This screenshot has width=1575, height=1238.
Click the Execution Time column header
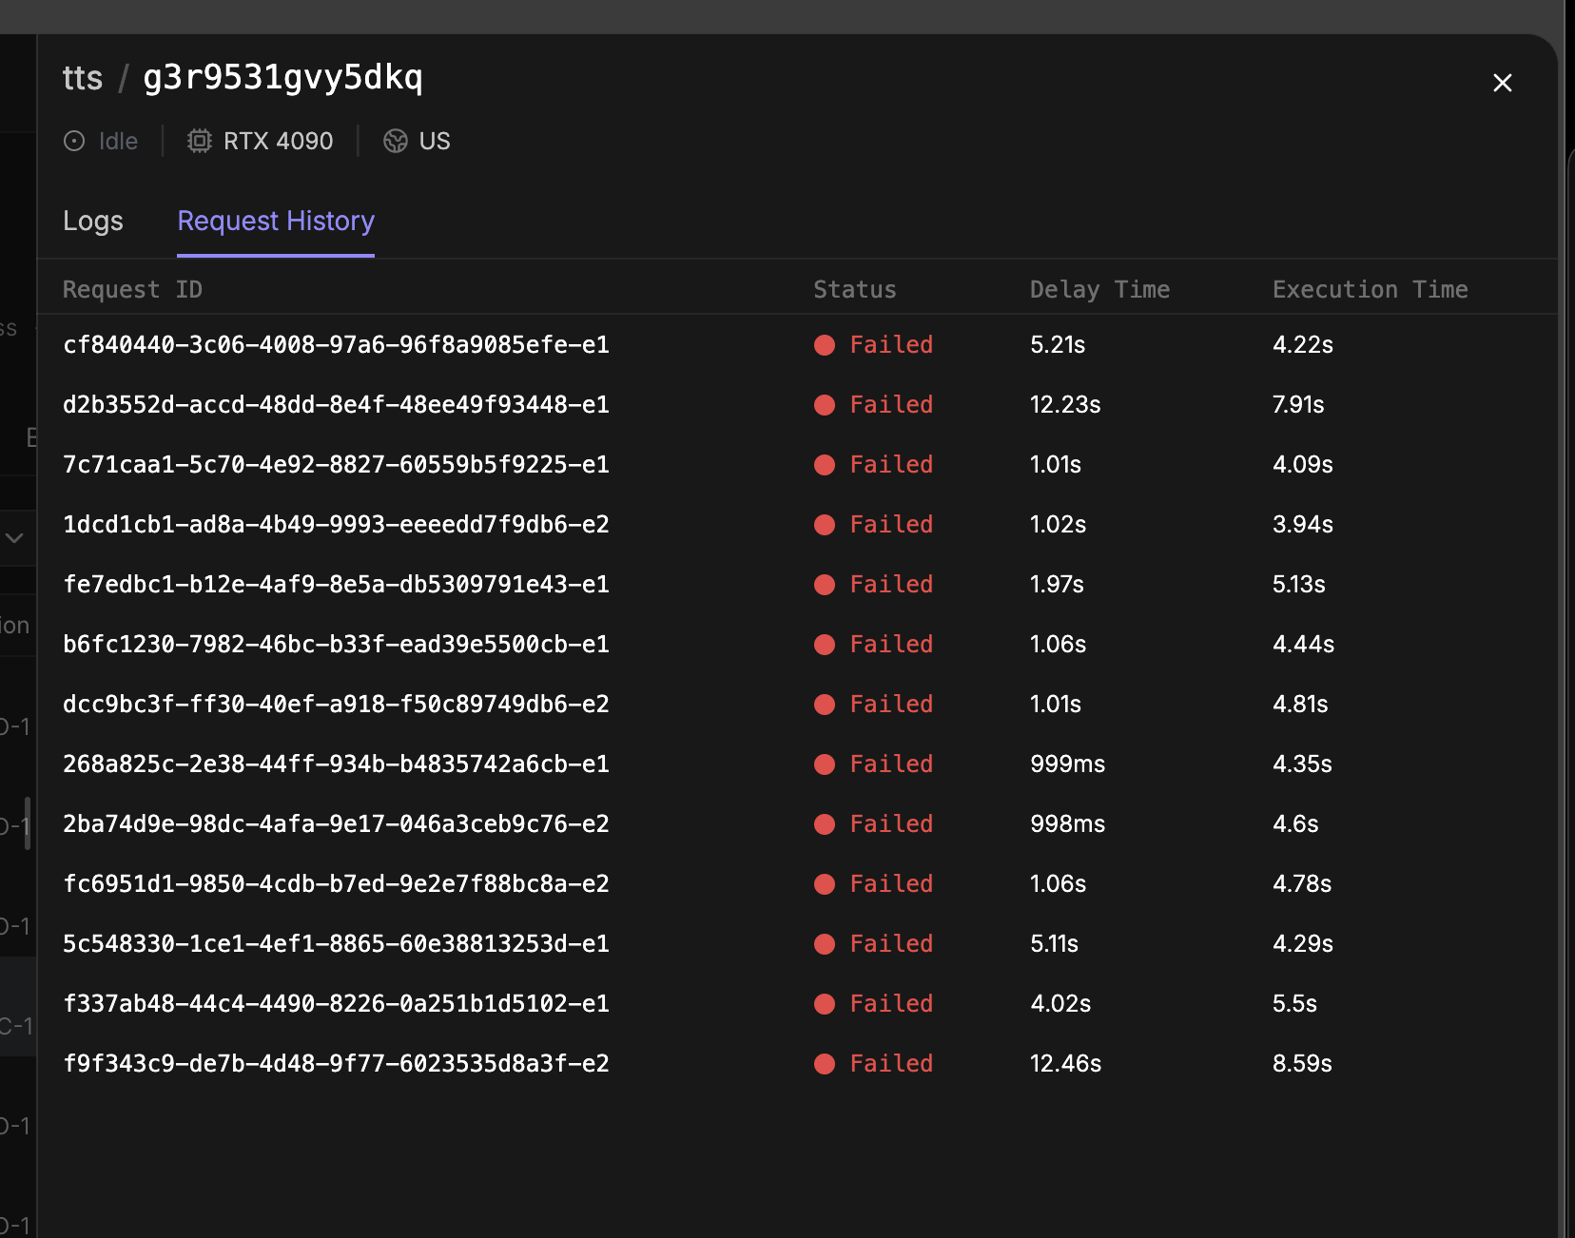coord(1370,290)
